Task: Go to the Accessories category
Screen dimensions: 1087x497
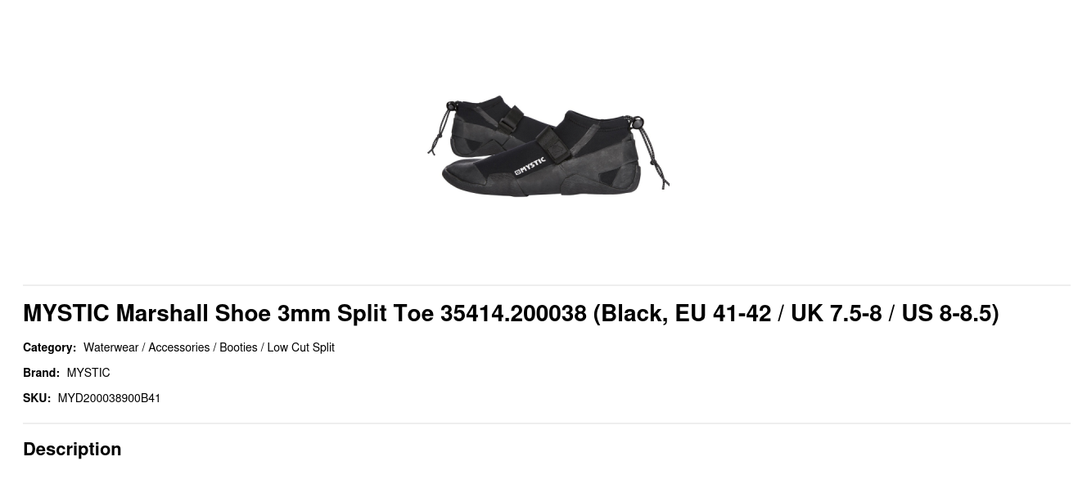Action: click(178, 347)
